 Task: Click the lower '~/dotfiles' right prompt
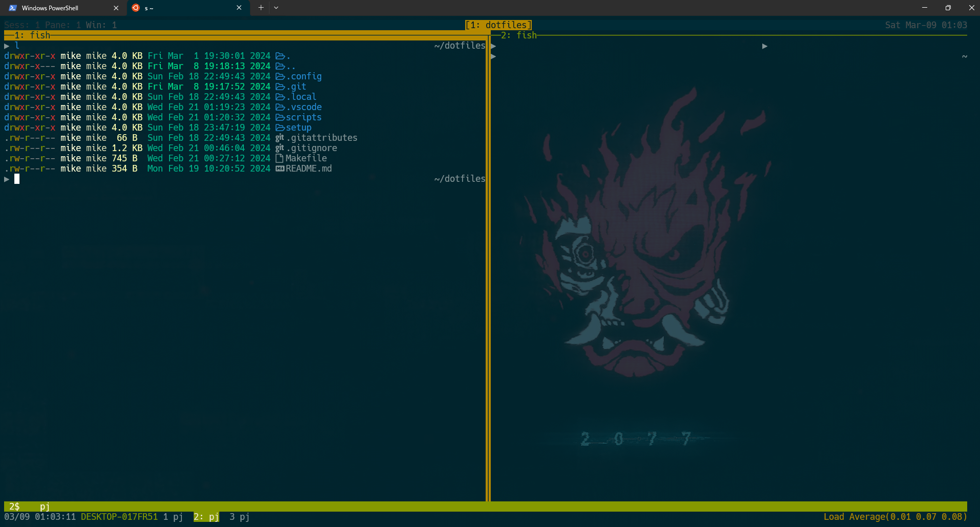click(x=460, y=179)
